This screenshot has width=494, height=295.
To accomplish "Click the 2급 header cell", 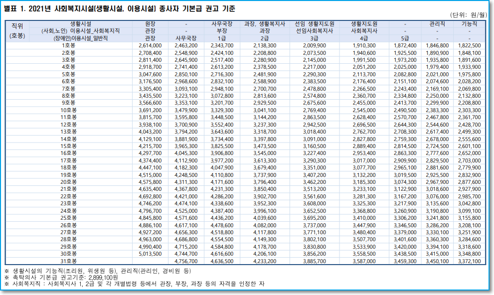I will 265,38.
